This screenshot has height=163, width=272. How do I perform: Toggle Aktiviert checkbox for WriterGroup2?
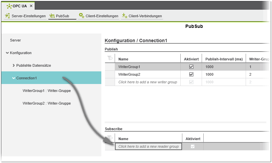(191, 74)
